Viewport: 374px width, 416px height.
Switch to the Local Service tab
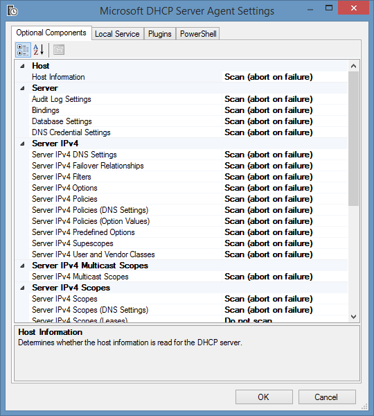pos(117,34)
